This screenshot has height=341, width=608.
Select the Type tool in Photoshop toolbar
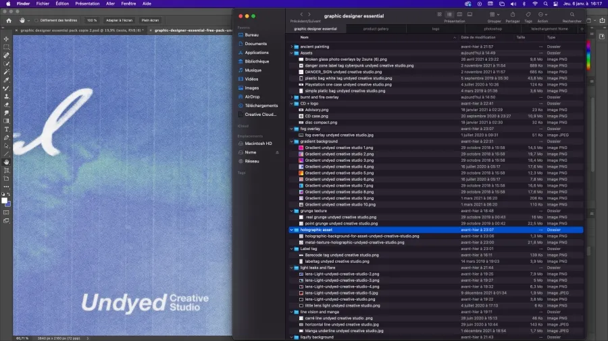tap(6, 129)
